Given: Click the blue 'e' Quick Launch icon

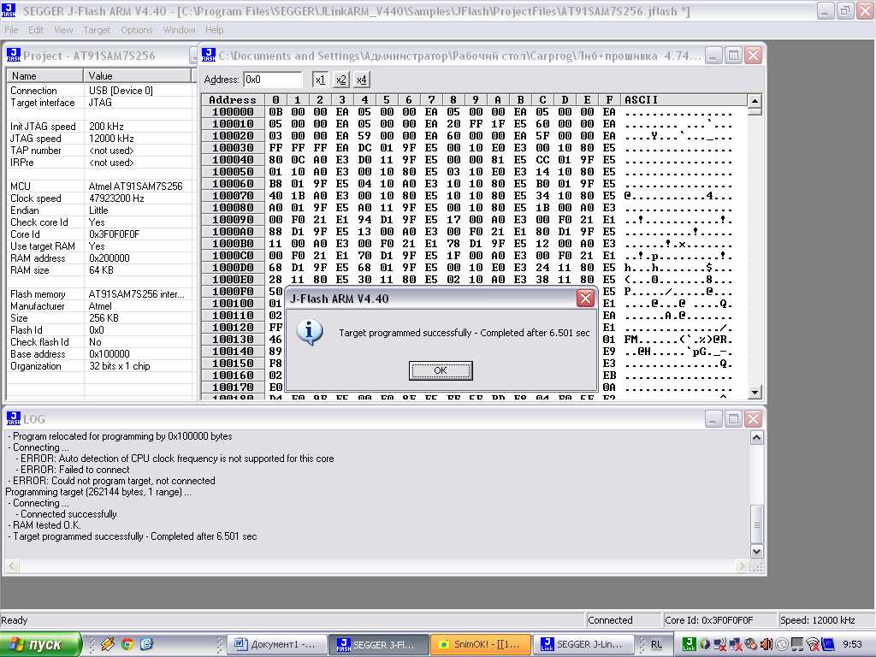Looking at the screenshot, I should click(146, 644).
